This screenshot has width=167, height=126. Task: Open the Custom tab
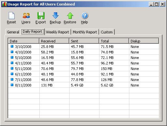click(107, 32)
